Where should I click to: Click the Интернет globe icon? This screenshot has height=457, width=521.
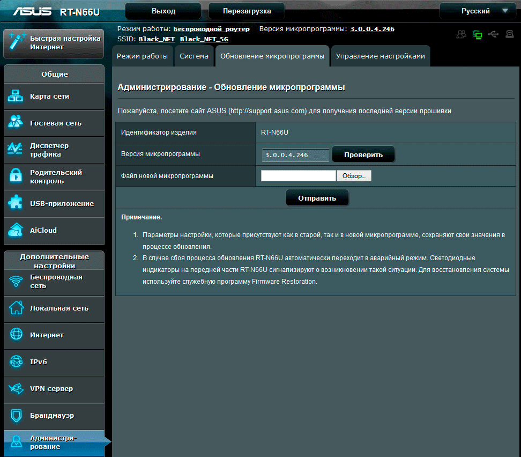[16, 334]
